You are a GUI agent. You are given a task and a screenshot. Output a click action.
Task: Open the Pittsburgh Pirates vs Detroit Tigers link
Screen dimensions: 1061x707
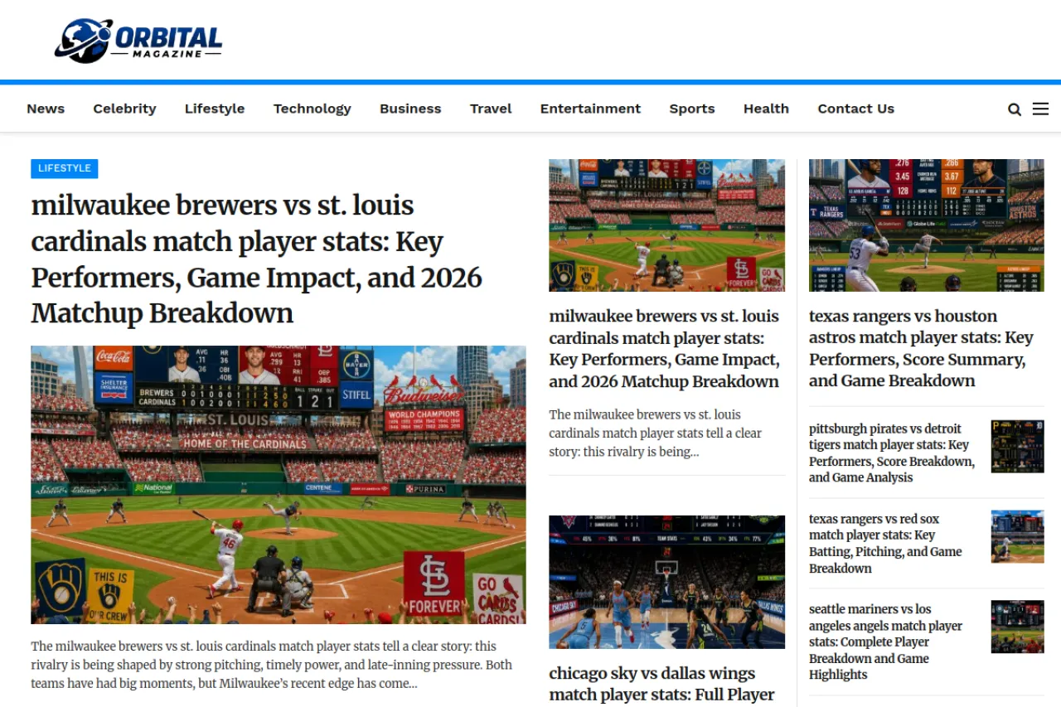click(892, 453)
